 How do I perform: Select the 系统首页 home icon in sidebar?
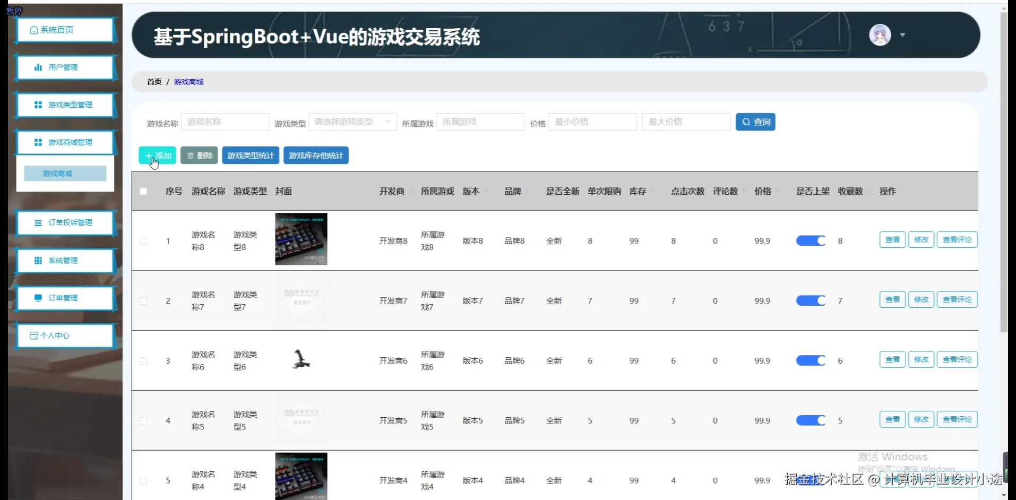coord(34,30)
